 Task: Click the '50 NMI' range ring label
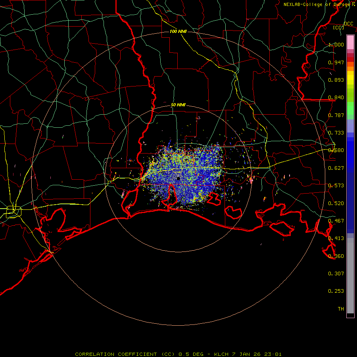point(178,105)
